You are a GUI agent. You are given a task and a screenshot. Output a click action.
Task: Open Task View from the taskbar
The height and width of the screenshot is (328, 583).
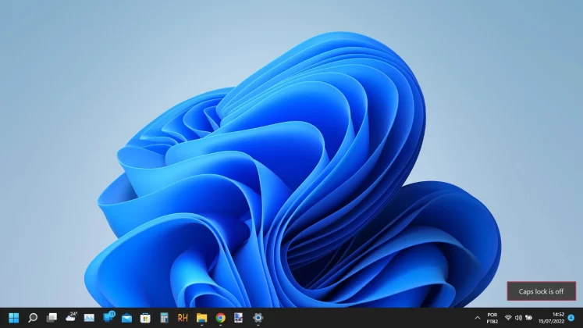52,318
